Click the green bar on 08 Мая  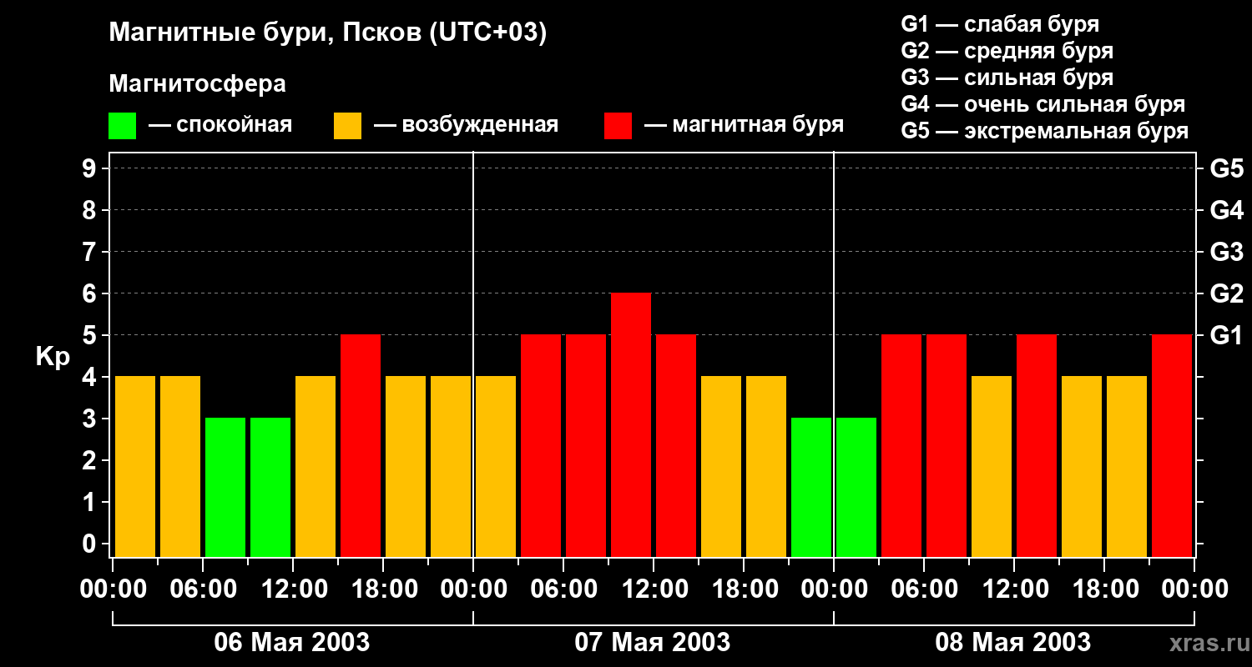[856, 487]
